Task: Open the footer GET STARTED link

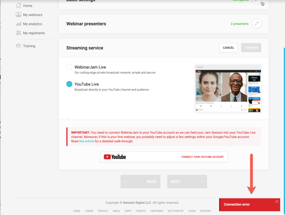Action: pyautogui.click(x=175, y=211)
